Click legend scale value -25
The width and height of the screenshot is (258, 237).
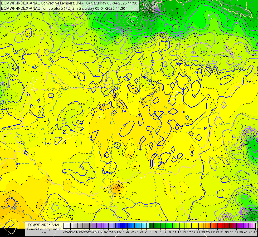point(89,232)
